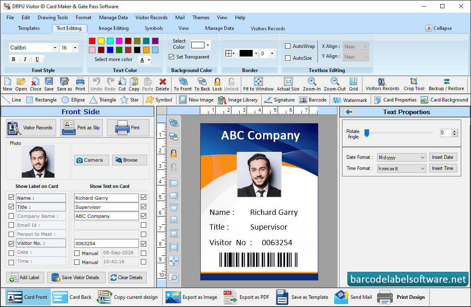Click the Card Background tool
Screen dimensions: 471x307
coord(444,100)
